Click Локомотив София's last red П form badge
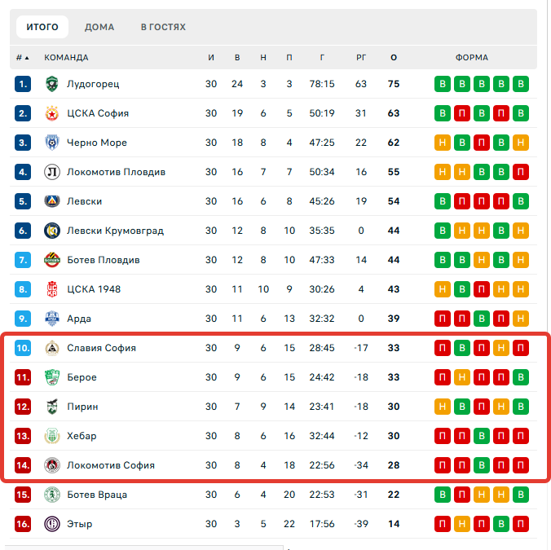551x550 pixels. [x=521, y=465]
